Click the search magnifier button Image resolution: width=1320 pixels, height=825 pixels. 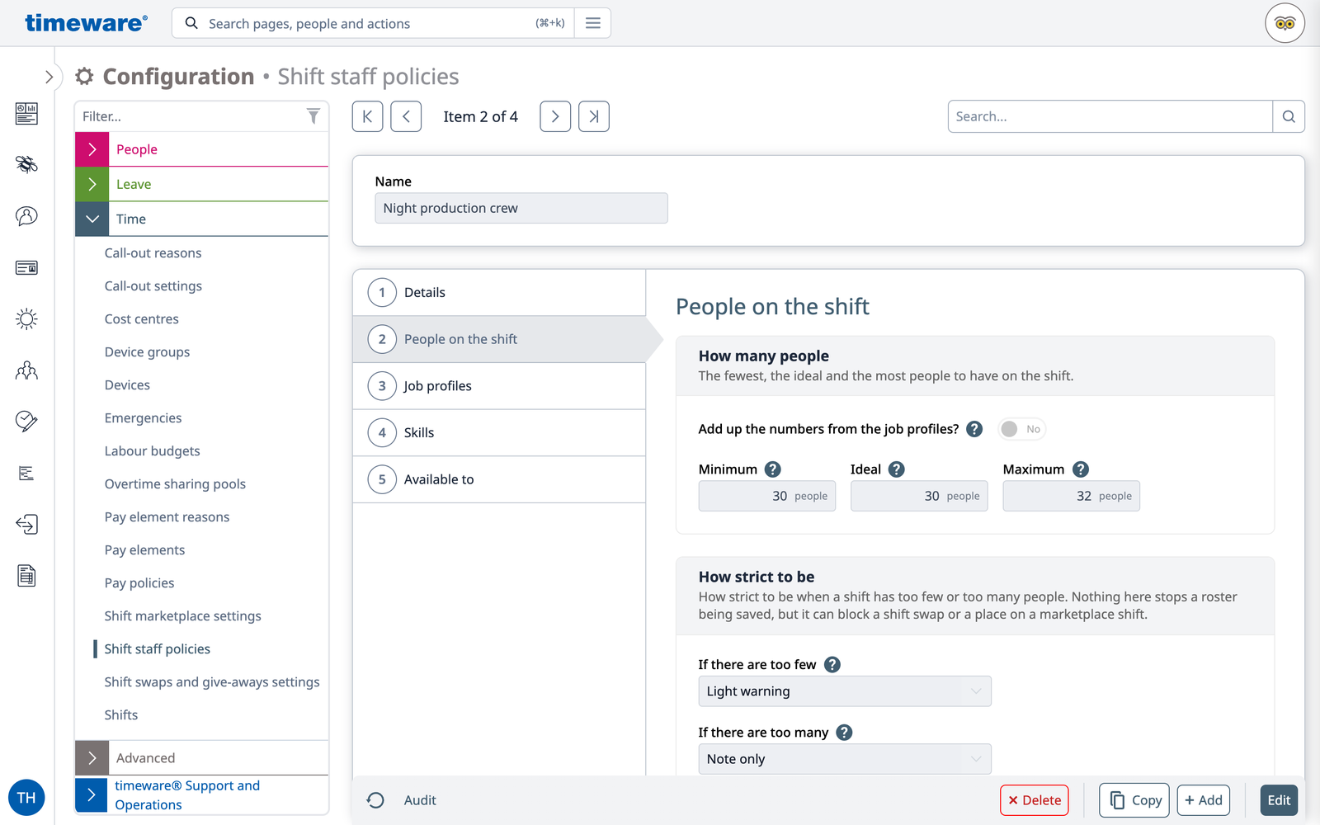[1289, 116]
